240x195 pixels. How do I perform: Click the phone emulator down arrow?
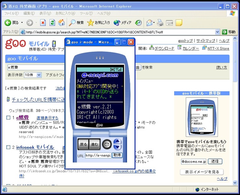(117, 147)
